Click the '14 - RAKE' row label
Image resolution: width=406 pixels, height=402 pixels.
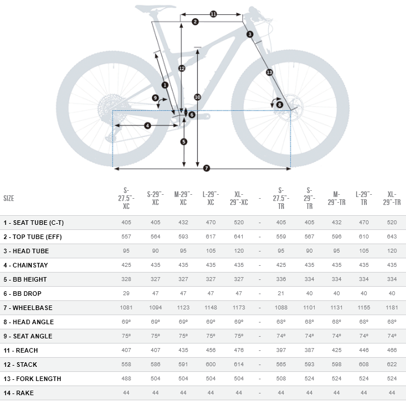pos(19,393)
